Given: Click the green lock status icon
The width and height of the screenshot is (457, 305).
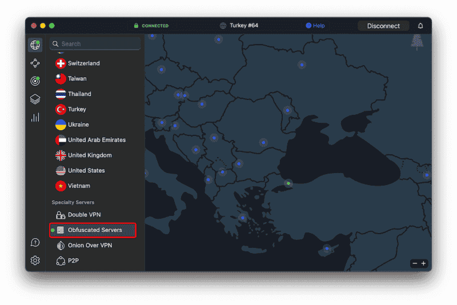Looking at the screenshot, I should [136, 26].
